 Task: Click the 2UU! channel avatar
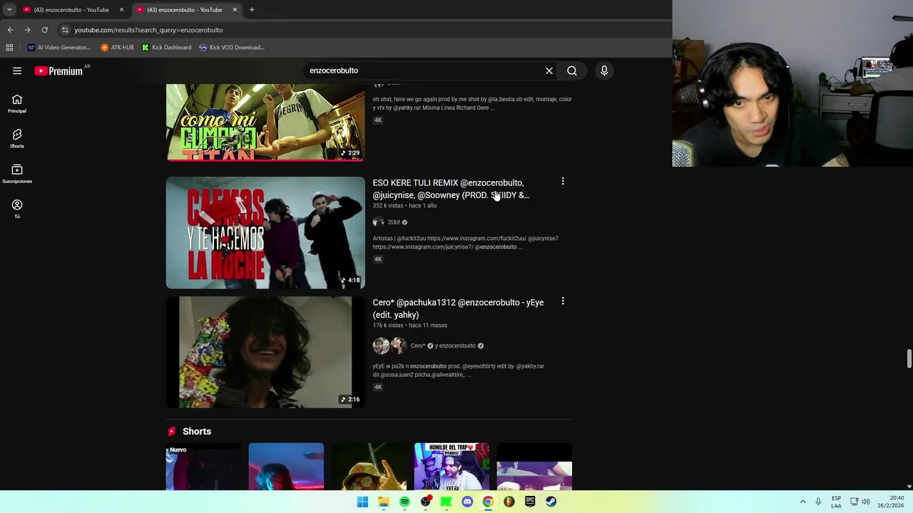tap(378, 222)
